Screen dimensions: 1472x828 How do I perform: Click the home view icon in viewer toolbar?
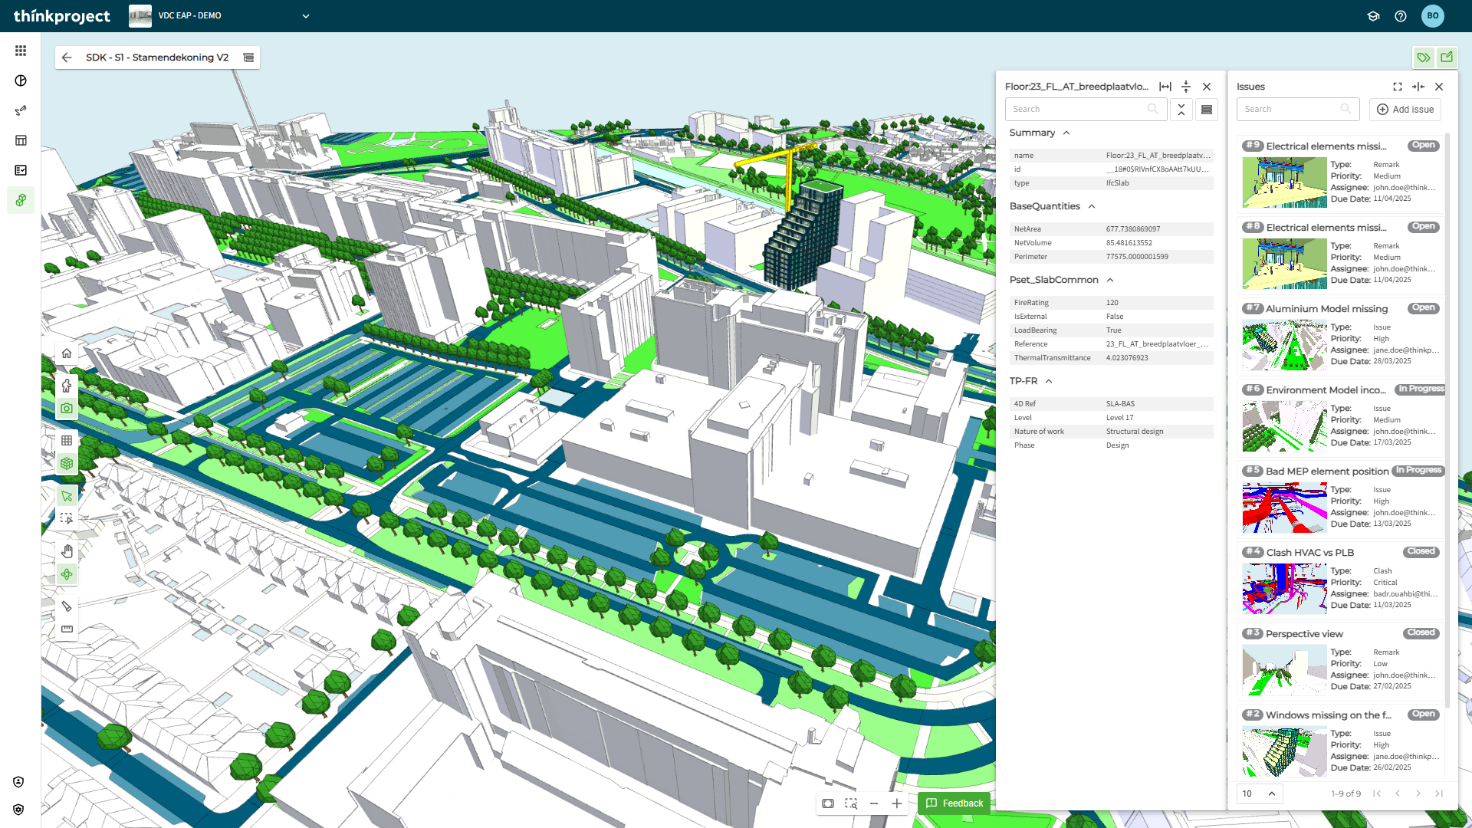click(x=67, y=353)
